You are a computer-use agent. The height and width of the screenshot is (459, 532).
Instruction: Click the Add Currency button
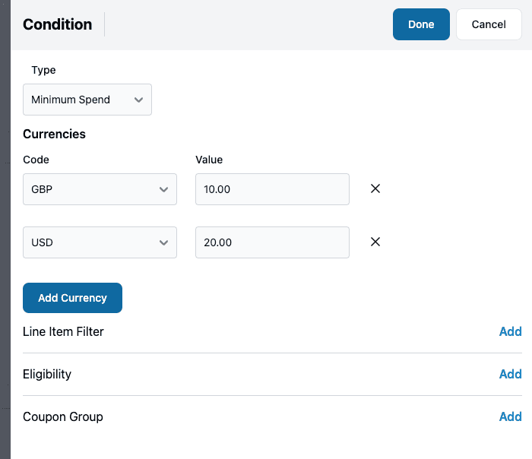click(72, 298)
